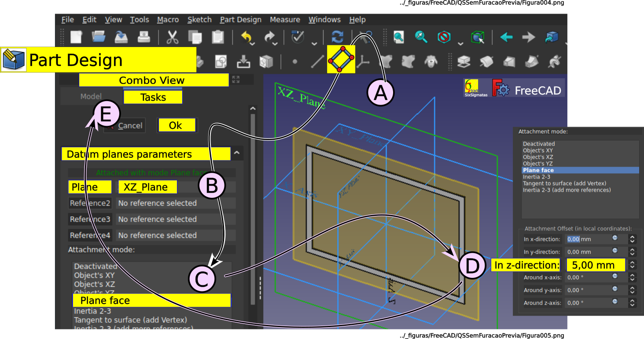Open dropdown arrow next to macro icon
The height and width of the screenshot is (339, 644).
click(314, 43)
